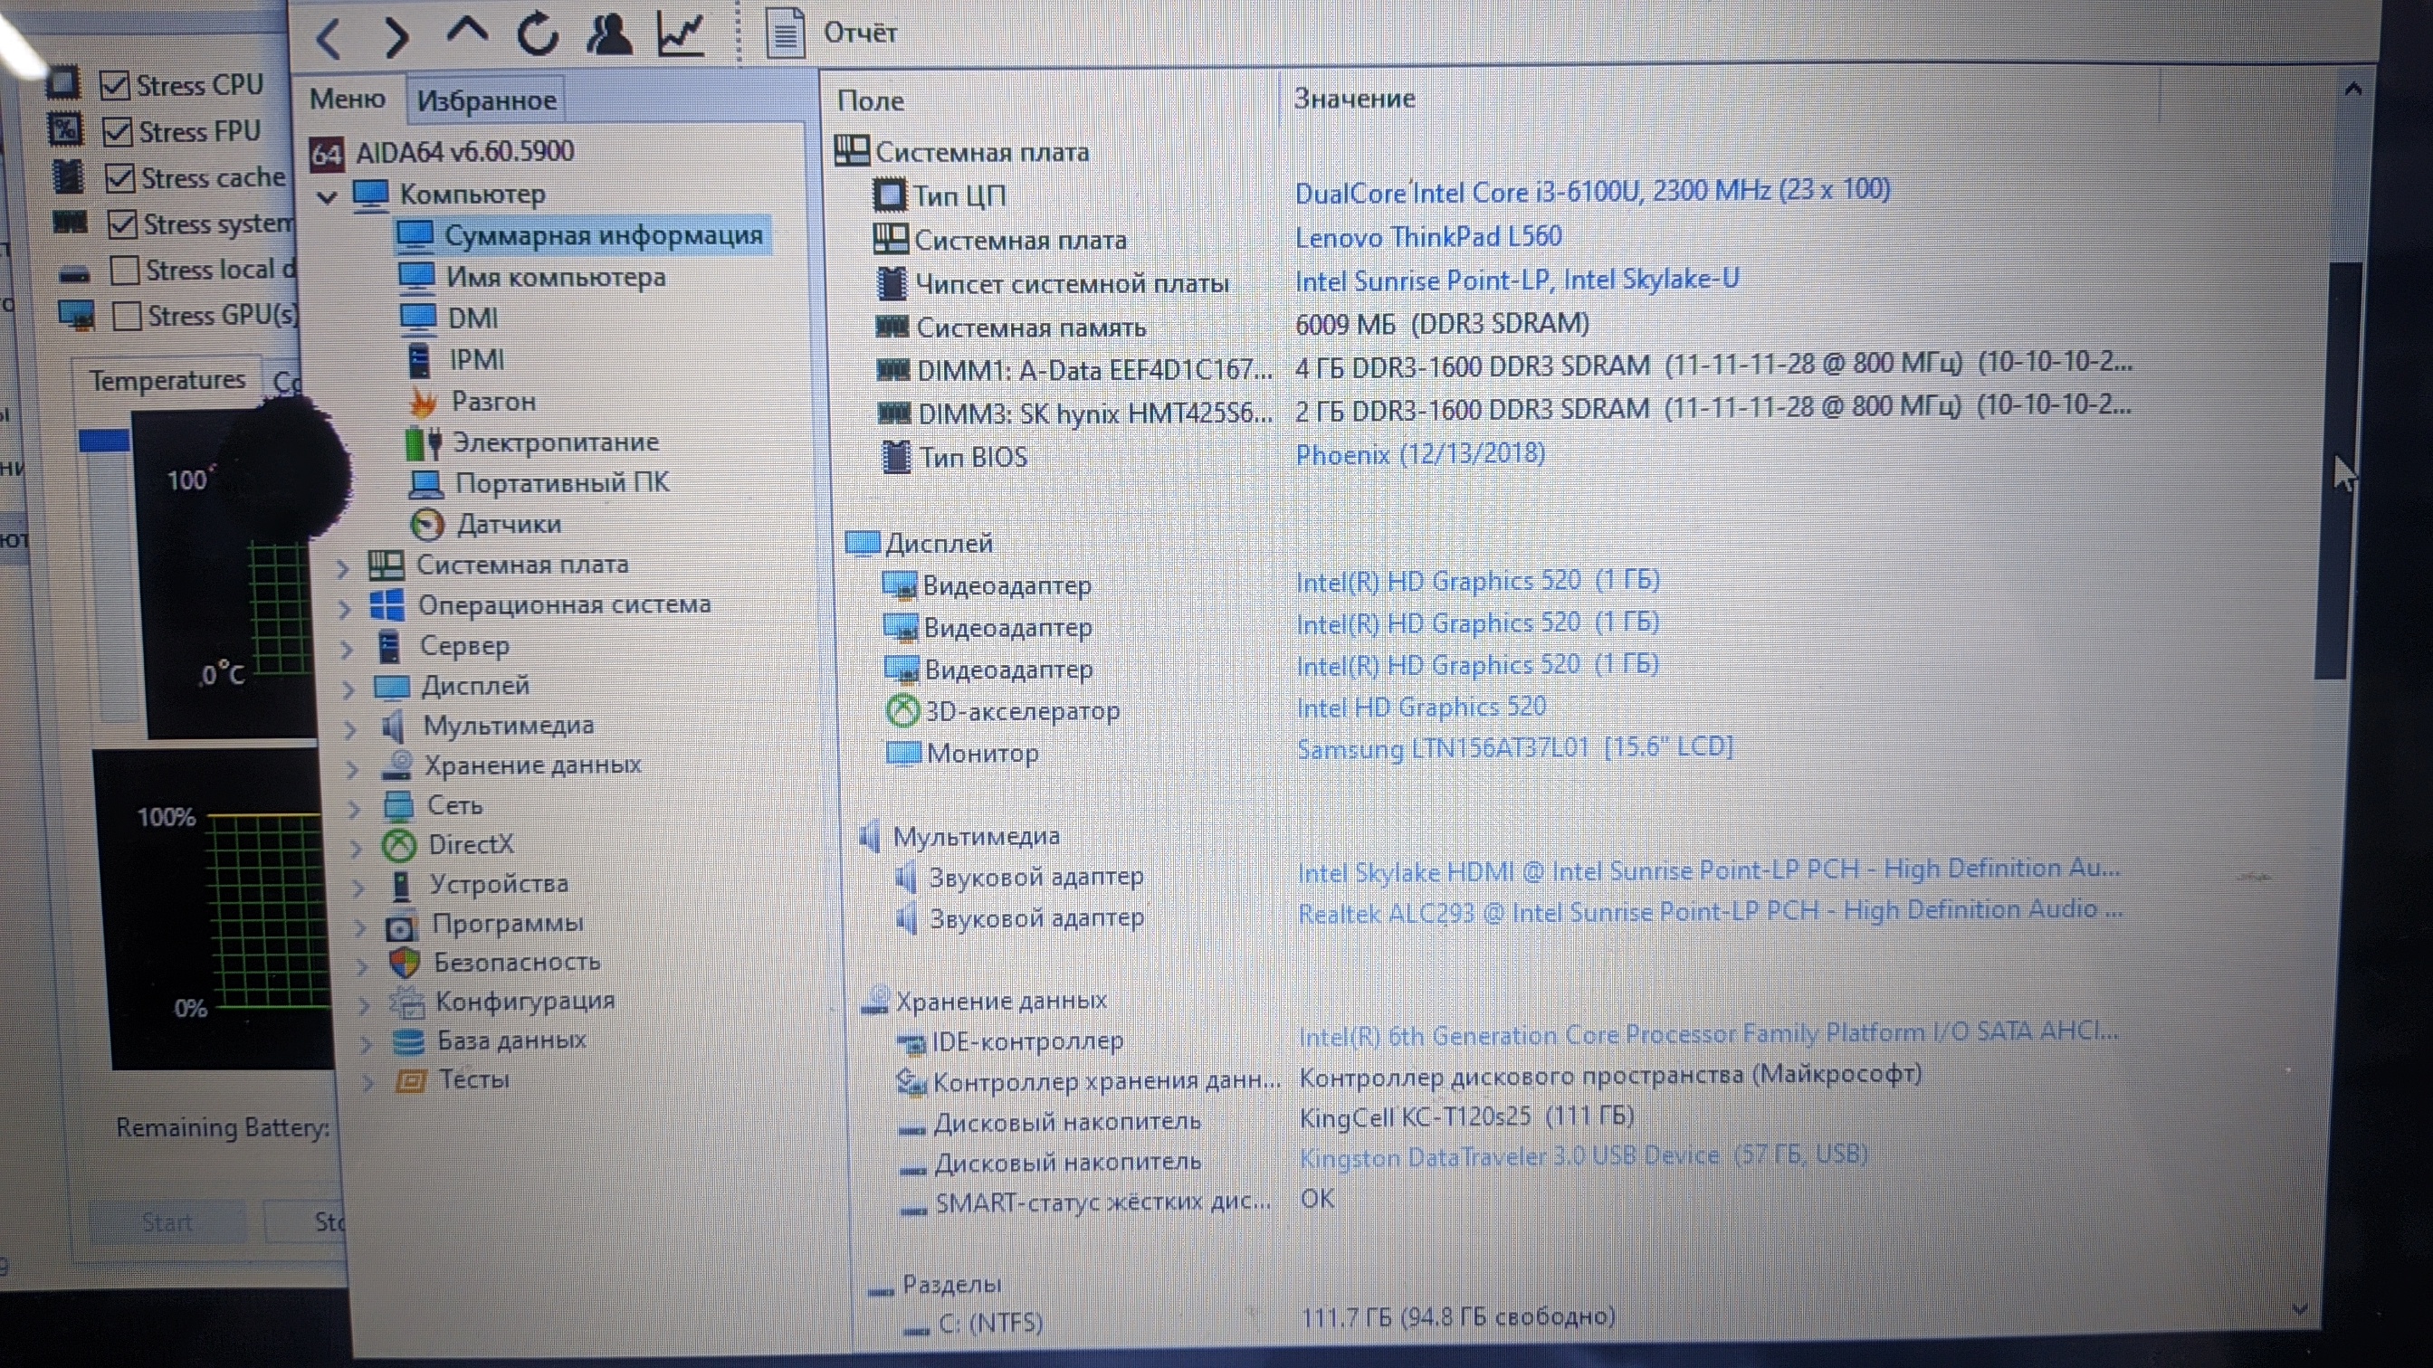
Task: Go back with the left arrow toolbar icon
Action: pyautogui.click(x=328, y=38)
